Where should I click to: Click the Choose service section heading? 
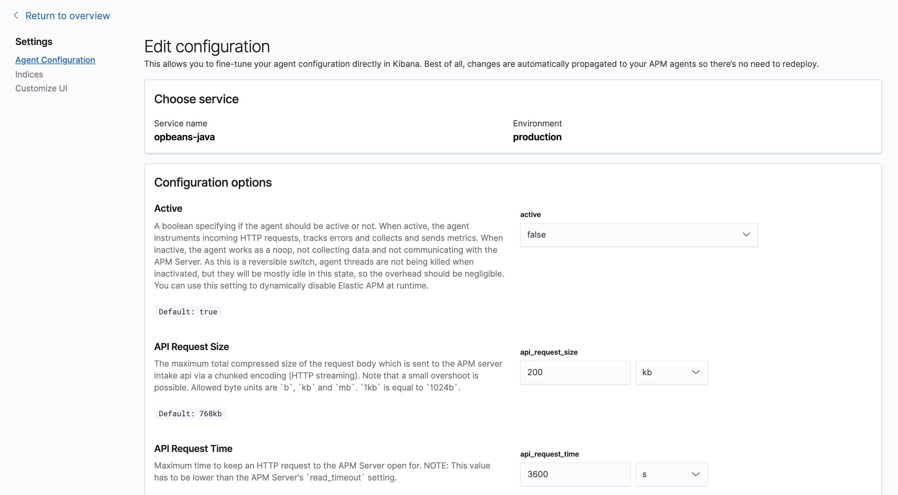point(196,99)
